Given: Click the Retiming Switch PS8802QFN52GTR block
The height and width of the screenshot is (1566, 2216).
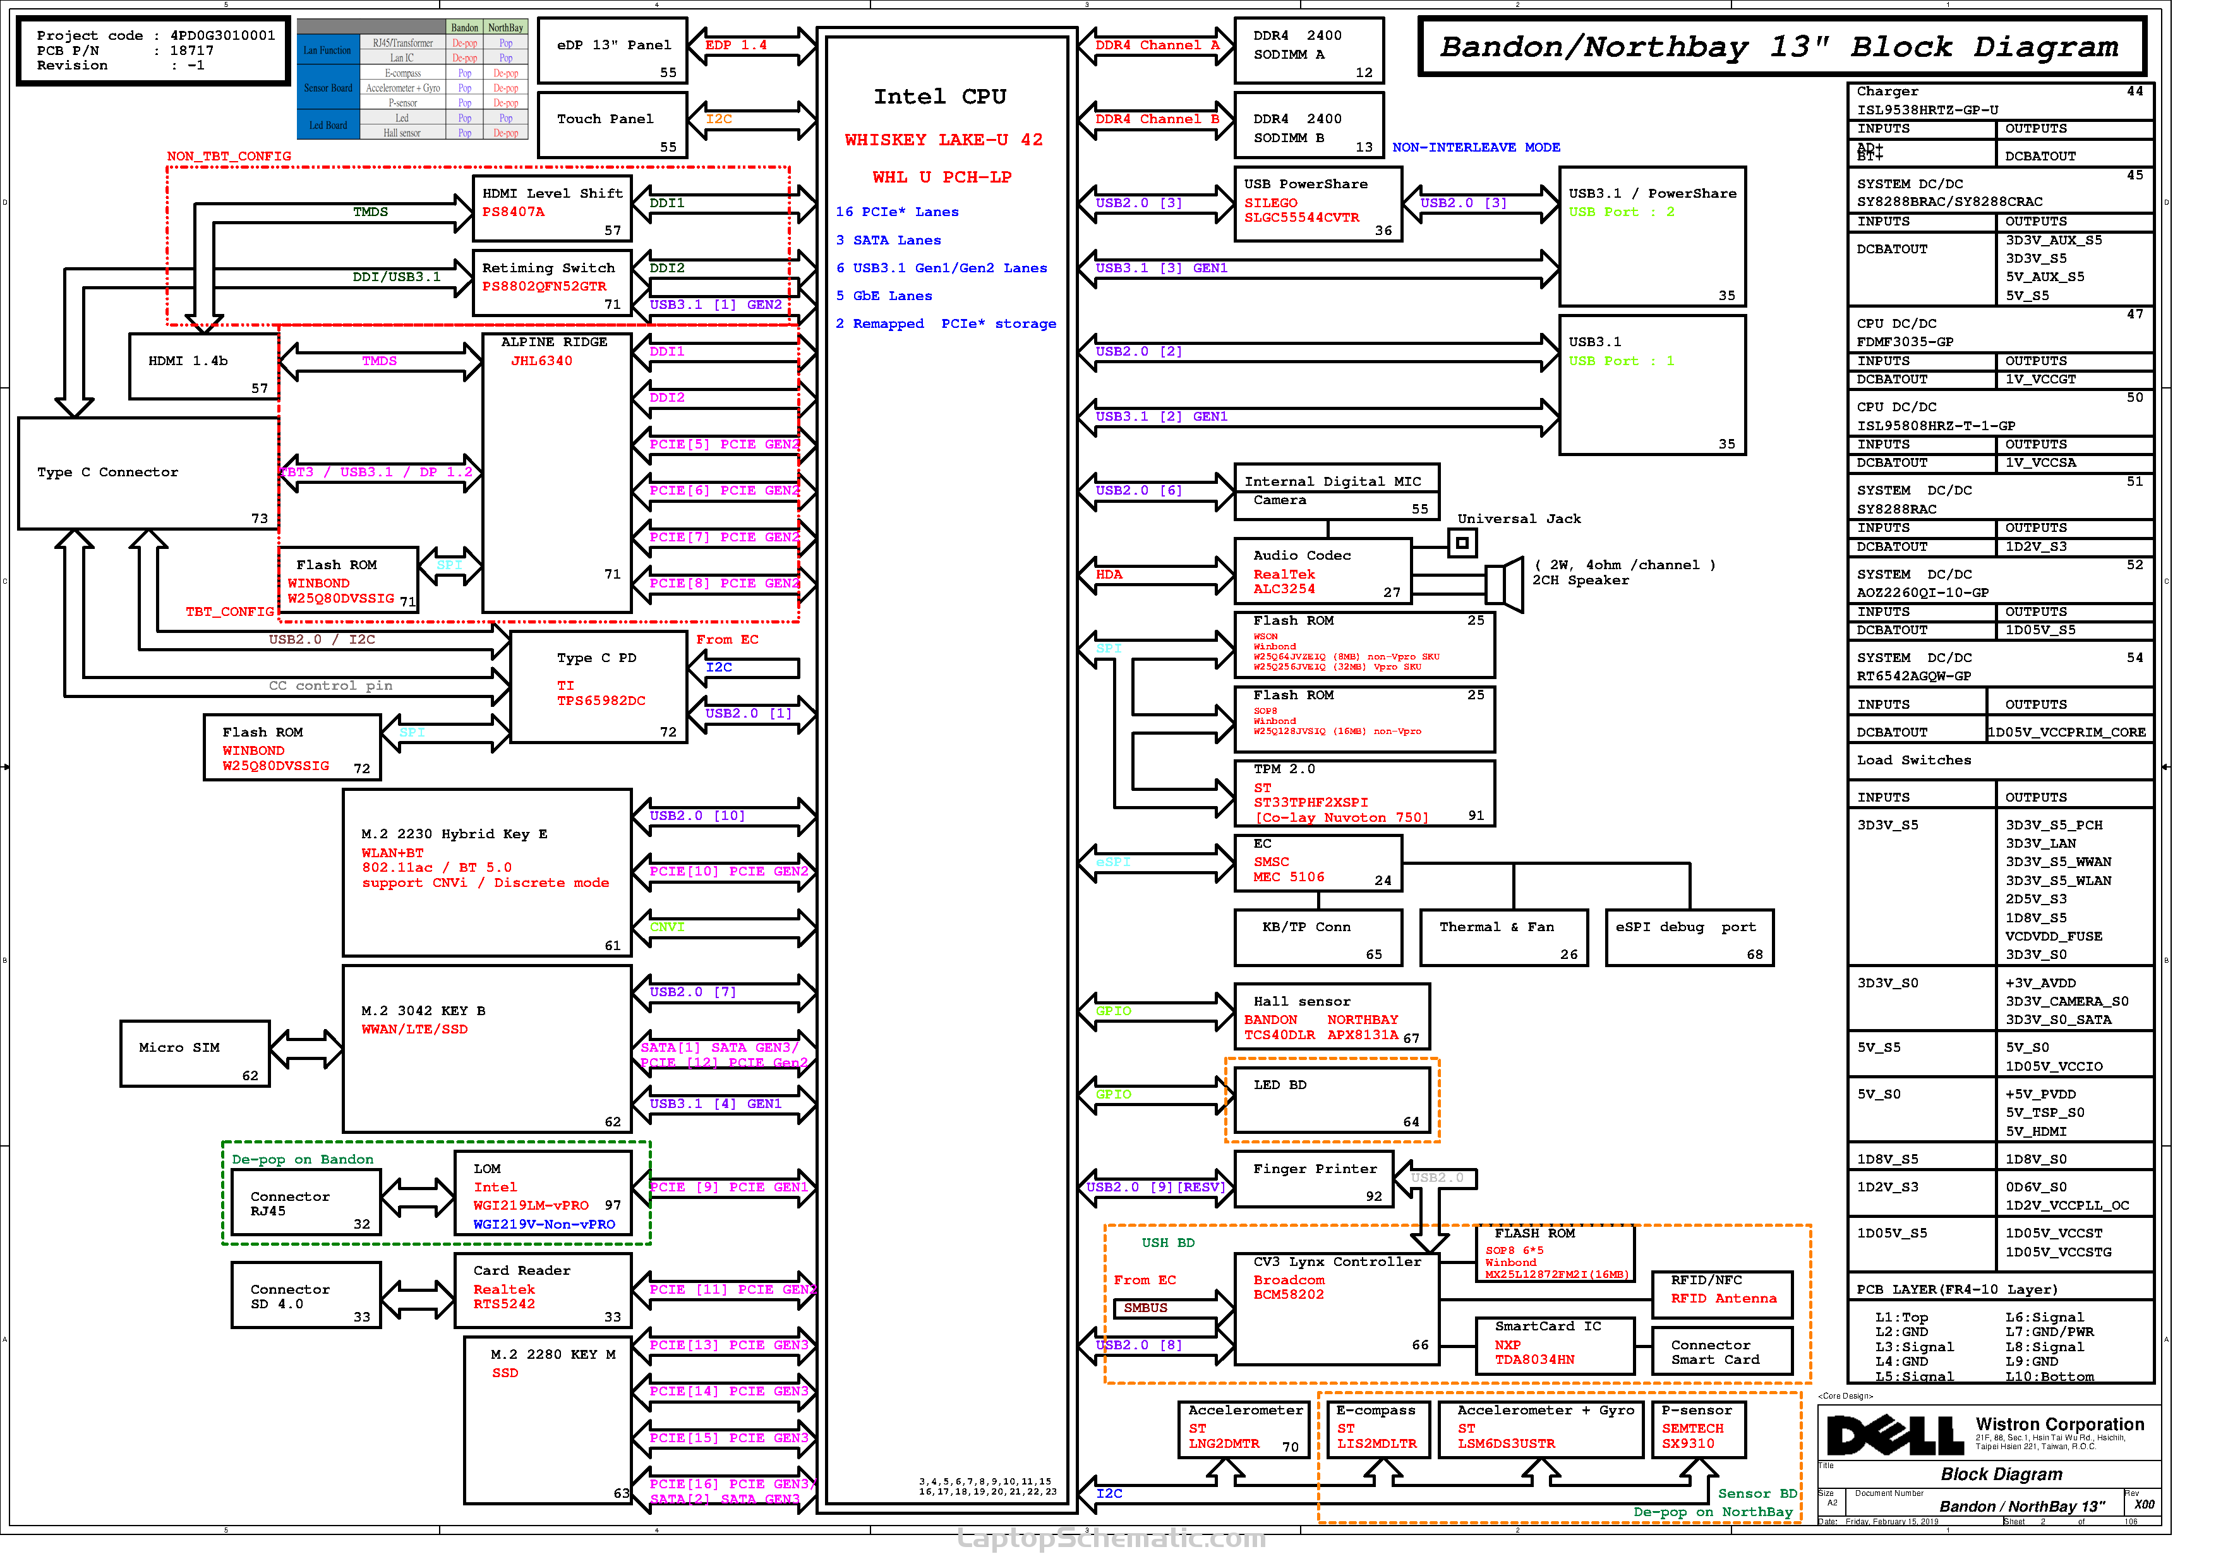Looking at the screenshot, I should (553, 283).
